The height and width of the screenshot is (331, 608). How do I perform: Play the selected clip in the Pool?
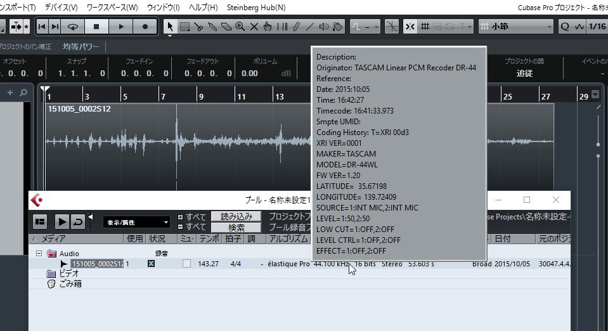[61, 222]
